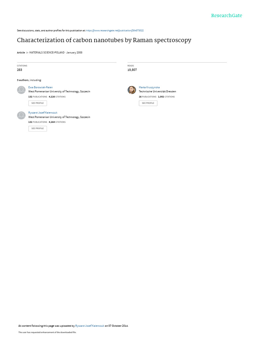
Task: Open the researchgate.net publication URL link
Action: coord(115,31)
